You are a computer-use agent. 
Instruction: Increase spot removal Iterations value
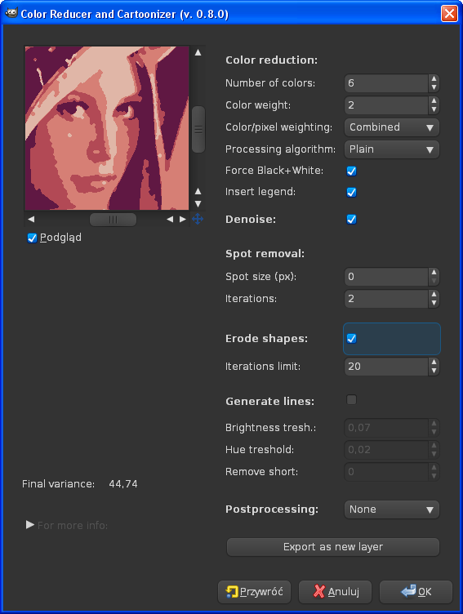click(x=434, y=294)
